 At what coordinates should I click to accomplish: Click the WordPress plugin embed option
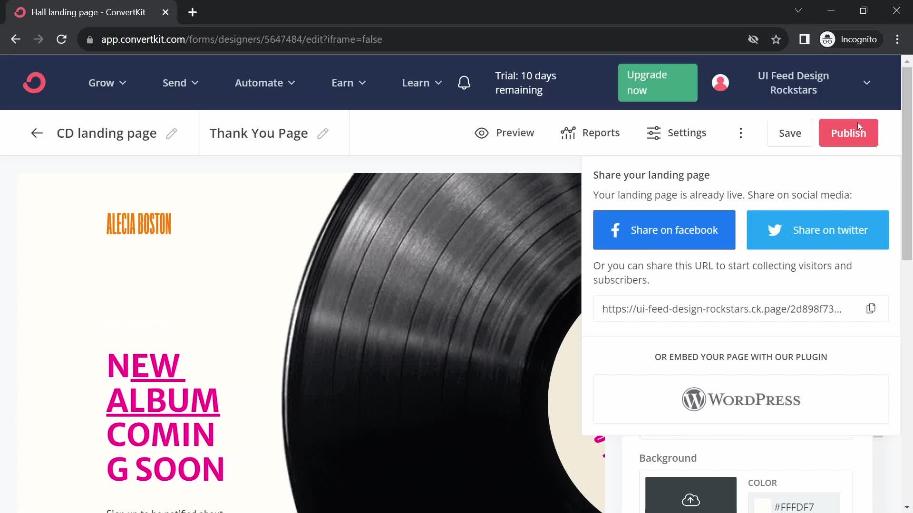coord(741,399)
